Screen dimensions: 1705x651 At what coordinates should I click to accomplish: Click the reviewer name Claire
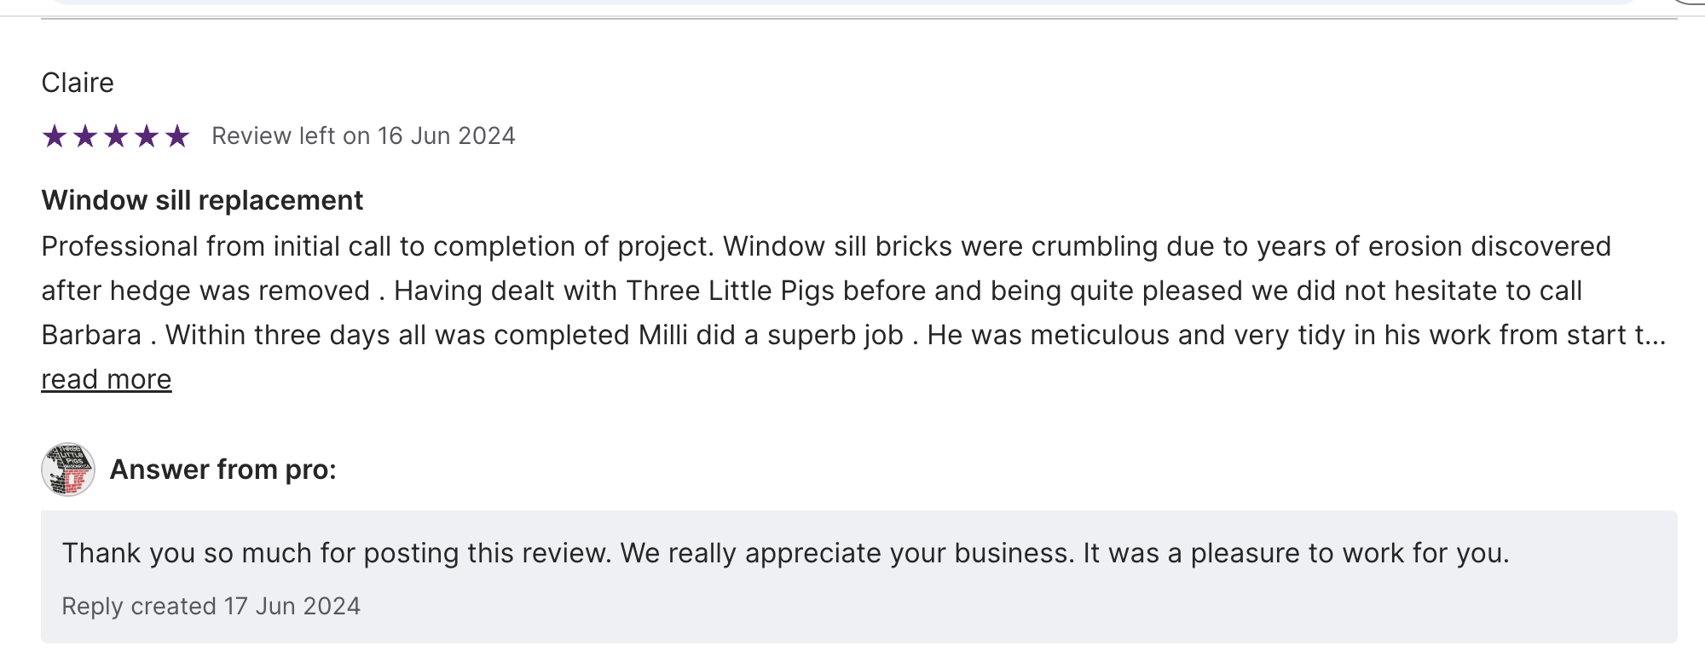click(78, 83)
